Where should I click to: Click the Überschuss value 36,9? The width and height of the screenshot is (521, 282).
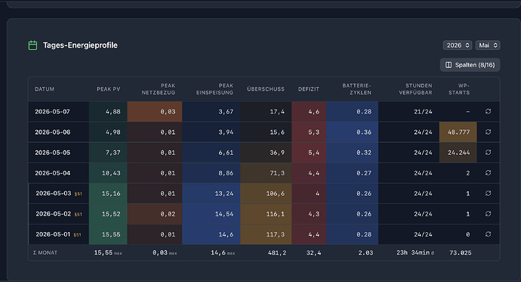(277, 153)
